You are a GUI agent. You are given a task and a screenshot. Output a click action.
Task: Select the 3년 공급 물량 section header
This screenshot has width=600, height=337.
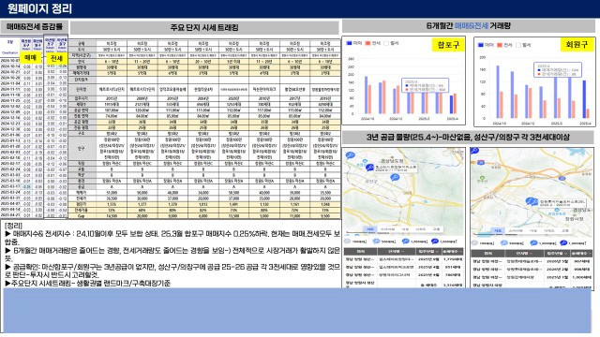tap(468, 137)
